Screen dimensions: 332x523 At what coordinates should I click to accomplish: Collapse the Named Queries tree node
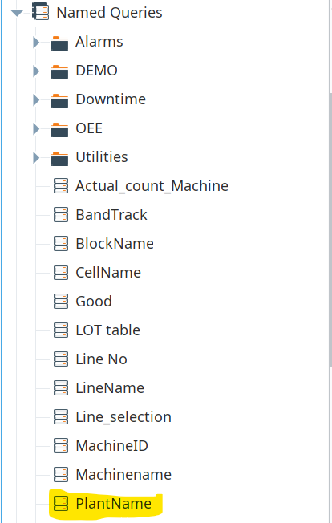click(17, 14)
